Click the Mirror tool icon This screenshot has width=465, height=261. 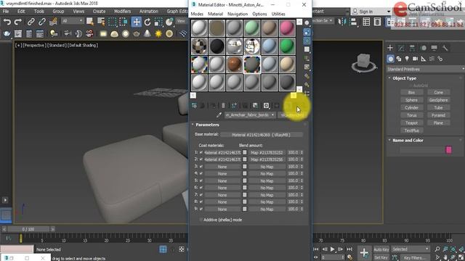(342, 22)
